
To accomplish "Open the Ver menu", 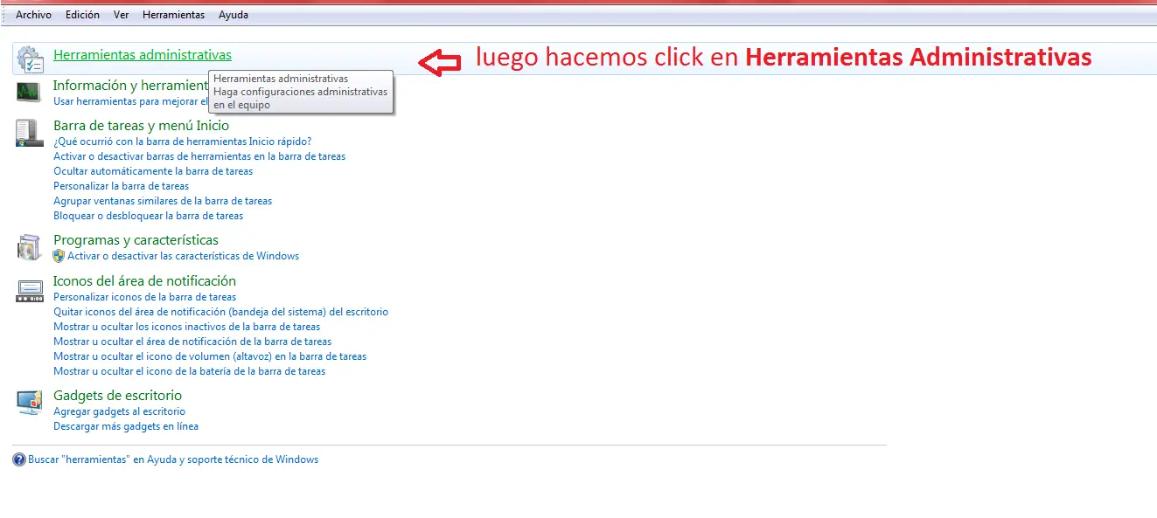I will 121,15.
